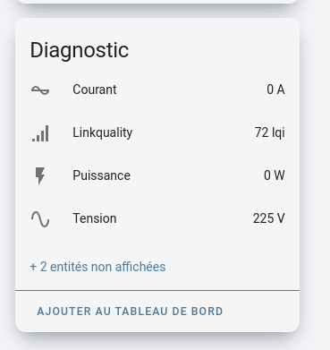
Task: Click between Linkquality label and its value
Action: [193, 132]
